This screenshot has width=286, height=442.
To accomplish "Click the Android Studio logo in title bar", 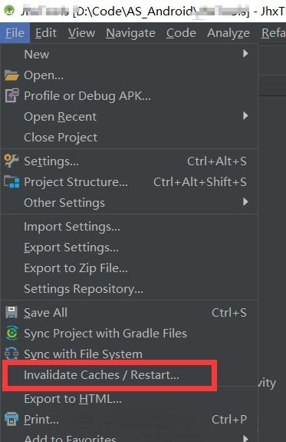I will 9,11.
